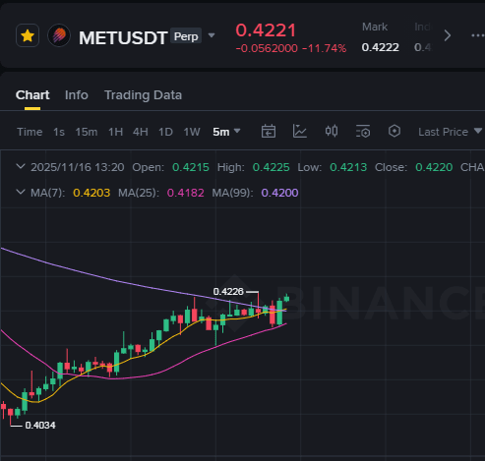Switch to the Chart tab
485x461 pixels.
[32, 95]
